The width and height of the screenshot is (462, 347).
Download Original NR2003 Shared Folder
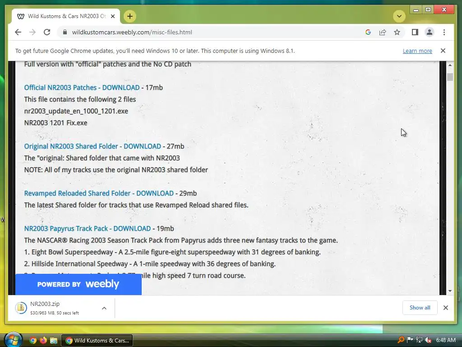(92, 146)
